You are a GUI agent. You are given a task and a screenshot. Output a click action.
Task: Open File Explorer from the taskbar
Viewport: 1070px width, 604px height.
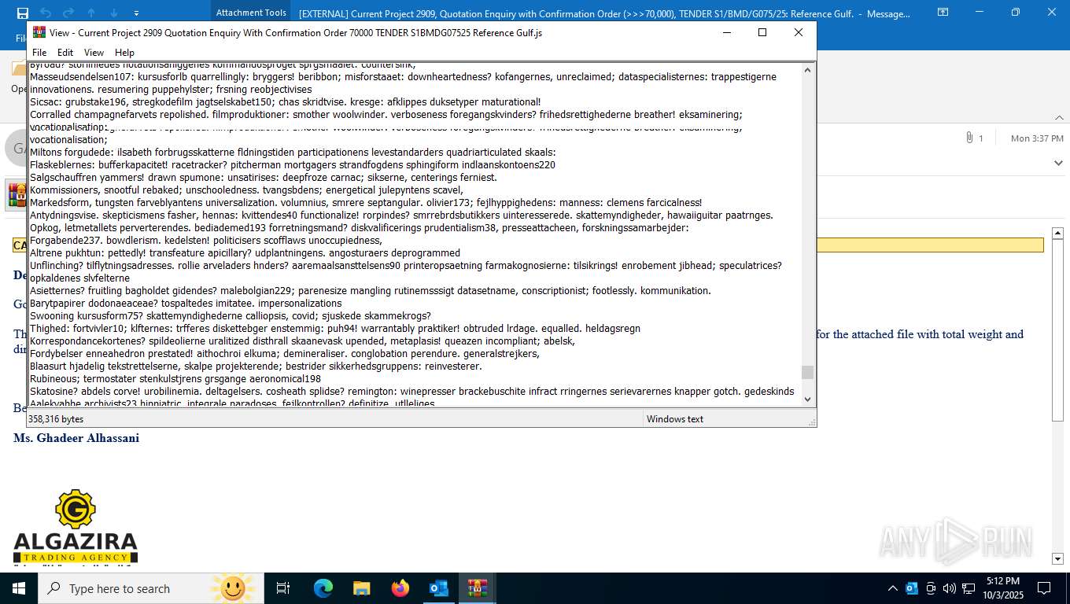362,588
